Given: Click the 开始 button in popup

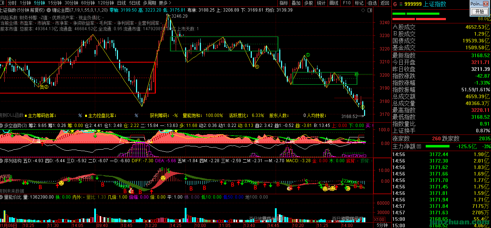Looking at the screenshot, I should click(x=479, y=12).
